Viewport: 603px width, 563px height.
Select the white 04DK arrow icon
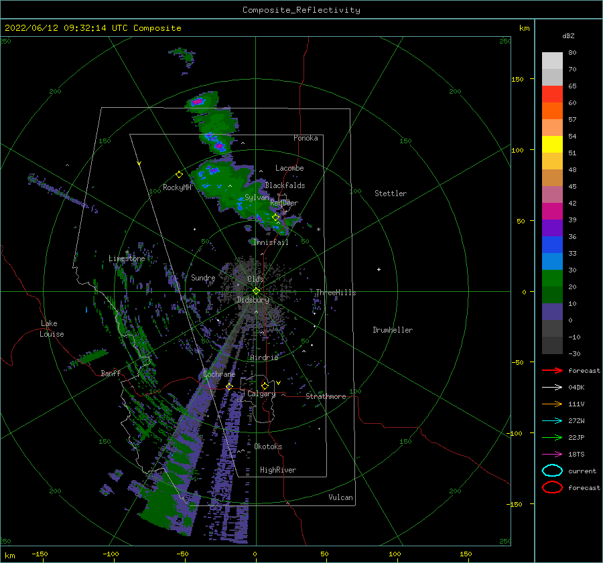(x=552, y=388)
